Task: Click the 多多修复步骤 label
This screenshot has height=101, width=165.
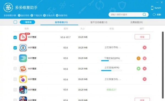Action: (x=10, y=16)
